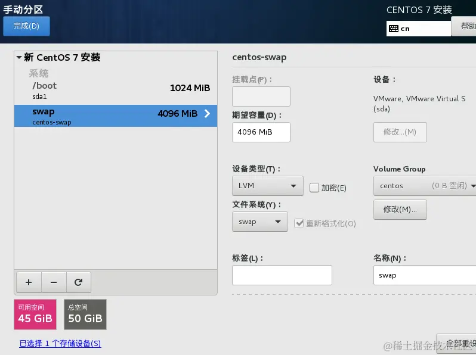The width and height of the screenshot is (476, 355).
Task: Select the /boot sda1 partition row
Action: point(116,91)
